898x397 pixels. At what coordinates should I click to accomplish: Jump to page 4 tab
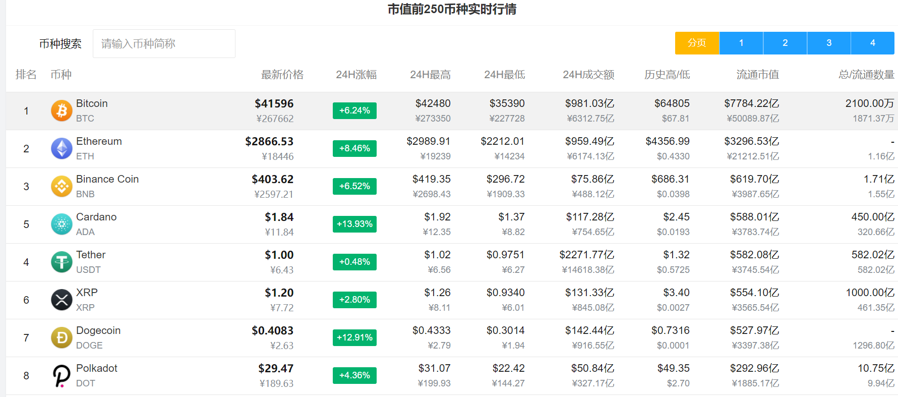(872, 43)
